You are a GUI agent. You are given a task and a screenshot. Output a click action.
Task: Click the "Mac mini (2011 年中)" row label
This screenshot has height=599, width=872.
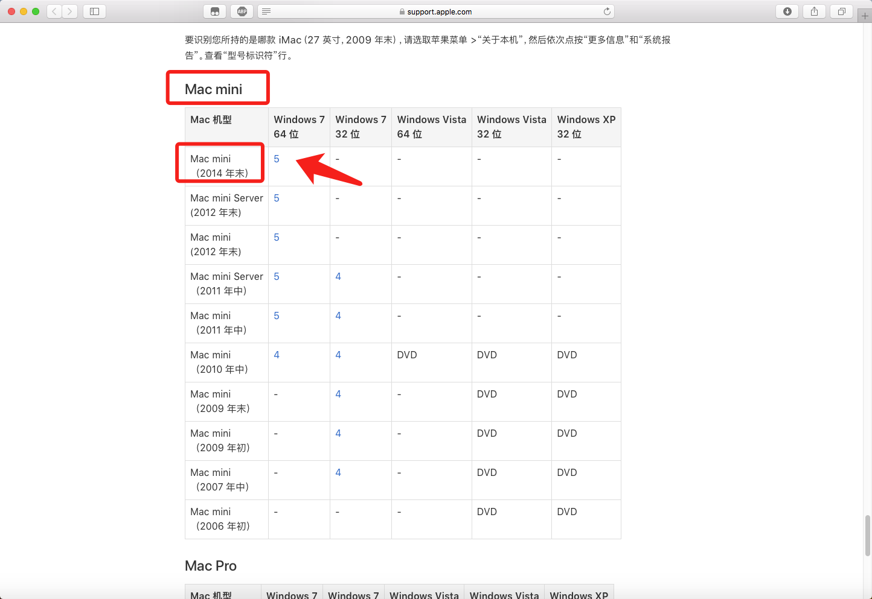(219, 323)
